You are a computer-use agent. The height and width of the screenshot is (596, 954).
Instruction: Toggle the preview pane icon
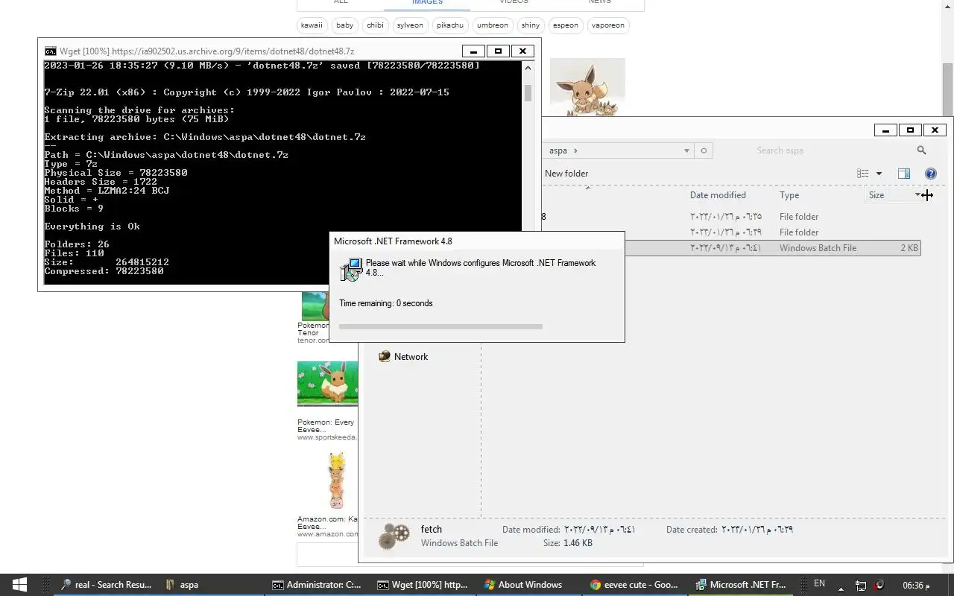[x=904, y=174]
